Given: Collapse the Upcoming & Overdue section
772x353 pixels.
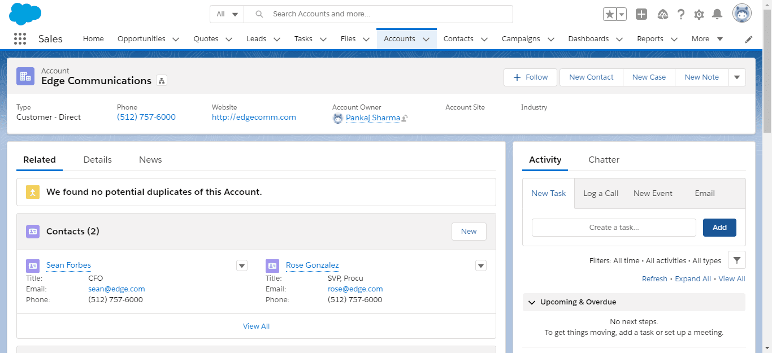Looking at the screenshot, I should (532, 302).
